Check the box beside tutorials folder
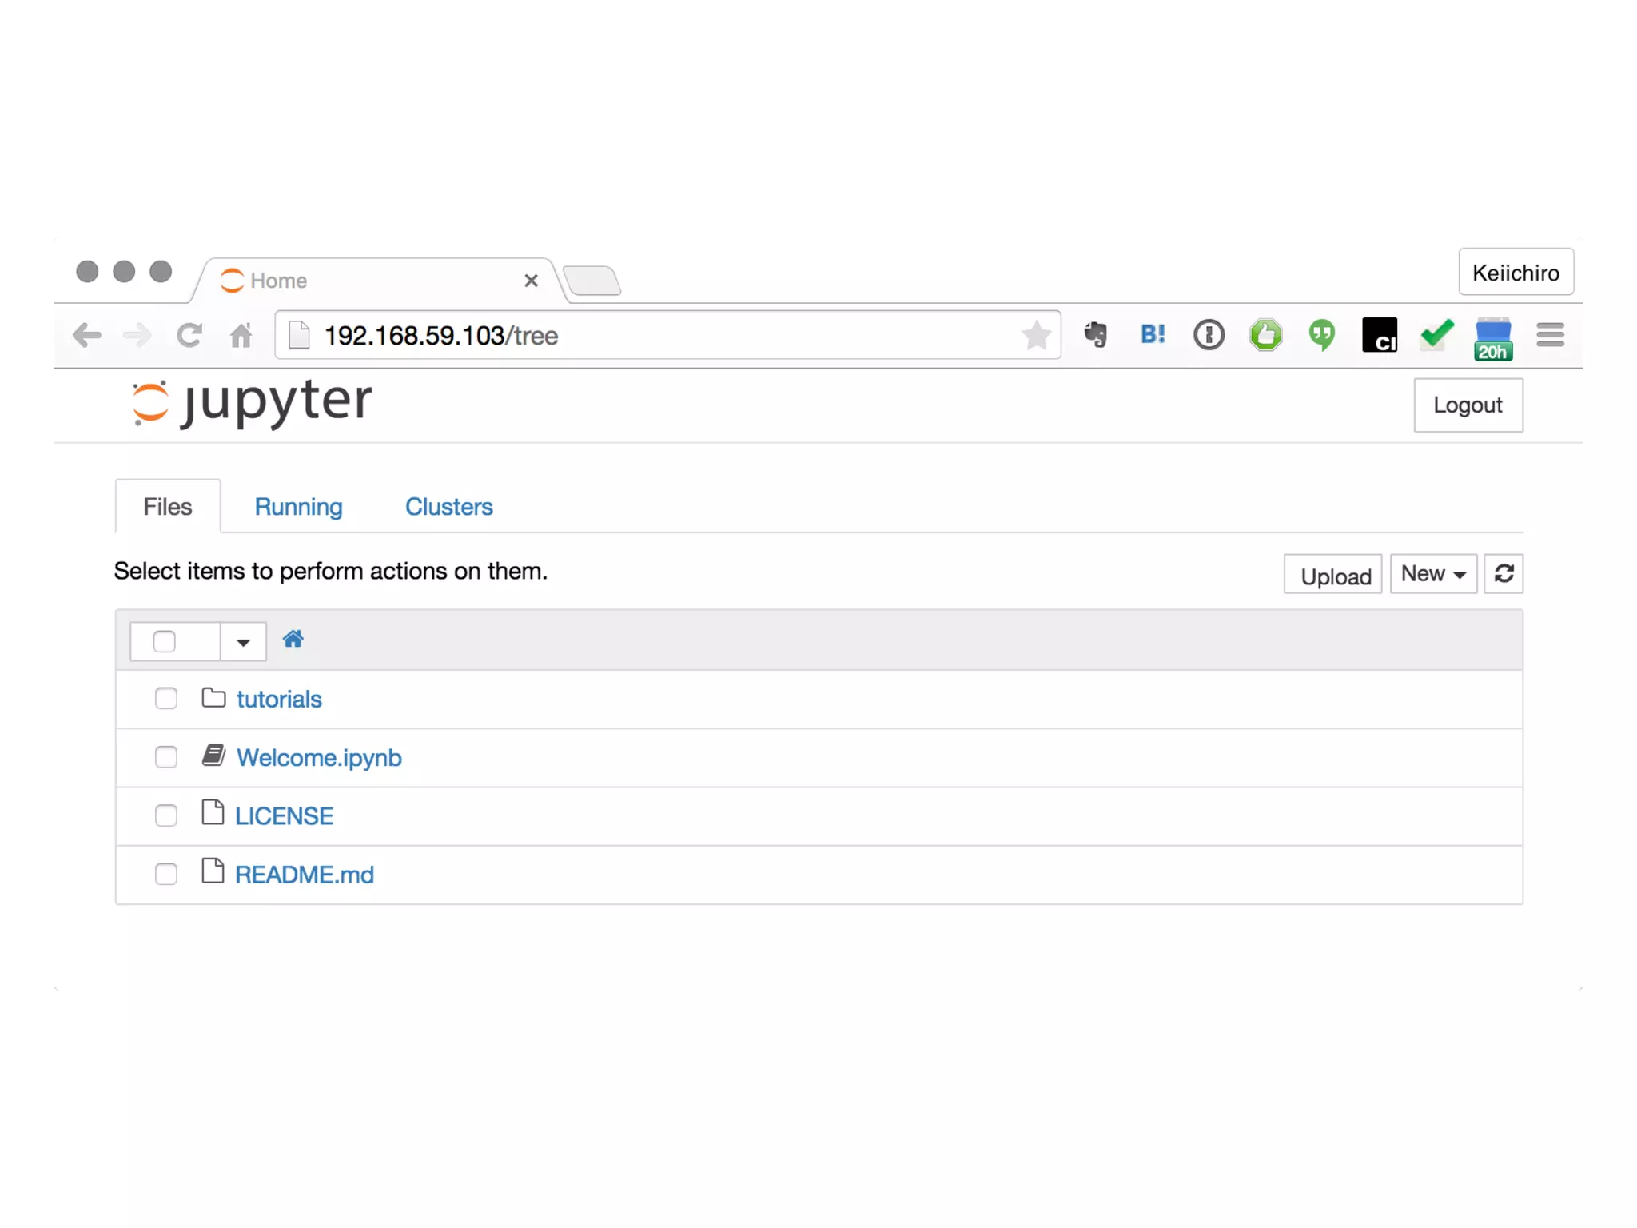The width and height of the screenshot is (1637, 1228). [165, 698]
